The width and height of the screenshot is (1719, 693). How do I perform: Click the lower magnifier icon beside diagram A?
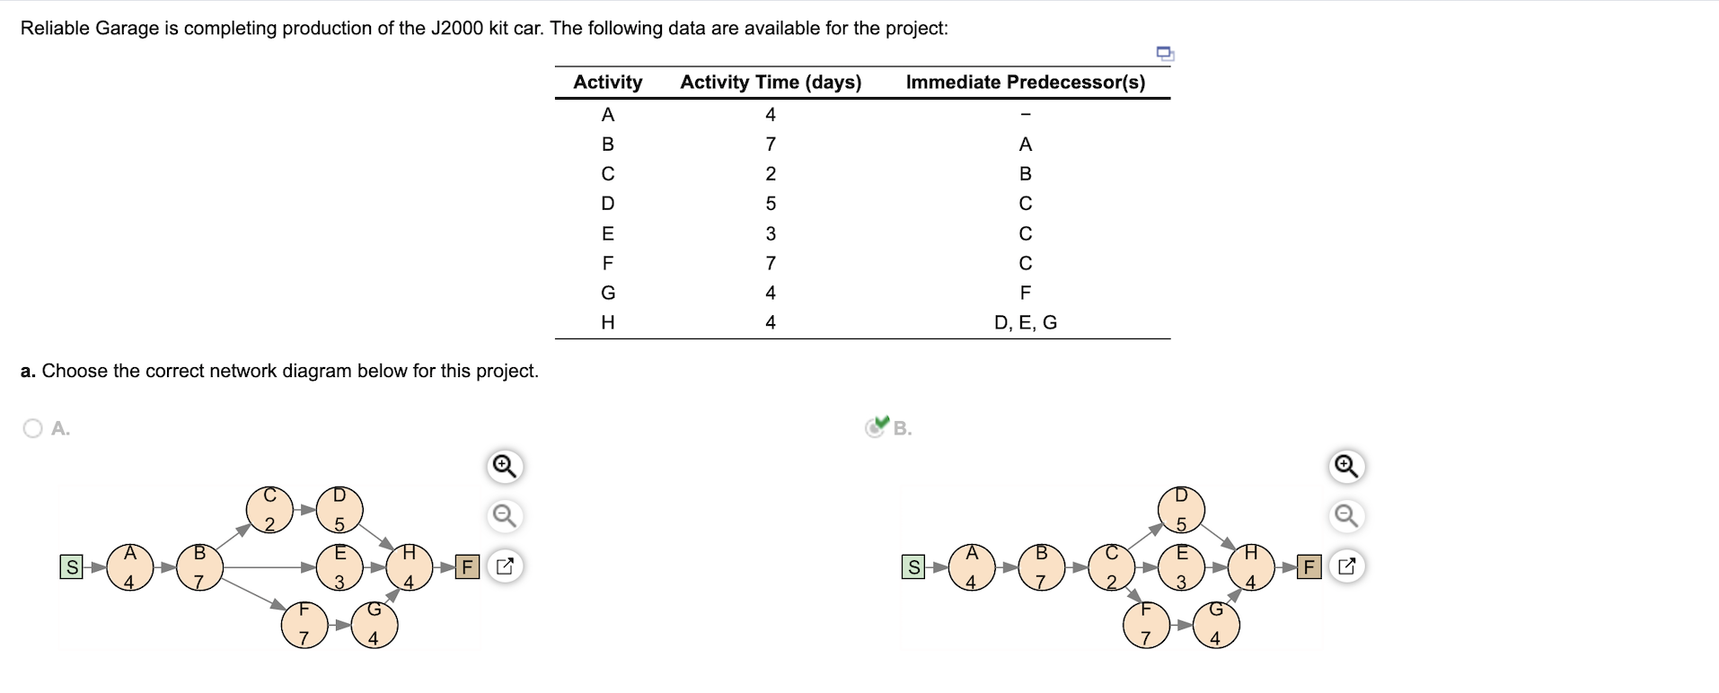coord(504,516)
